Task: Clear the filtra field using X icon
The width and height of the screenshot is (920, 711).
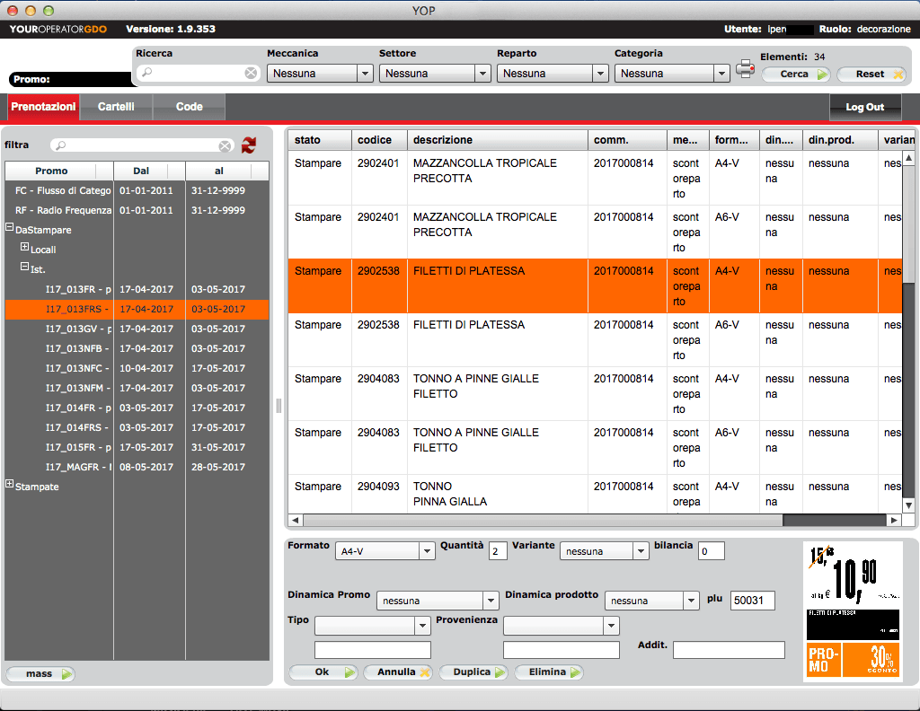Action: 225,145
